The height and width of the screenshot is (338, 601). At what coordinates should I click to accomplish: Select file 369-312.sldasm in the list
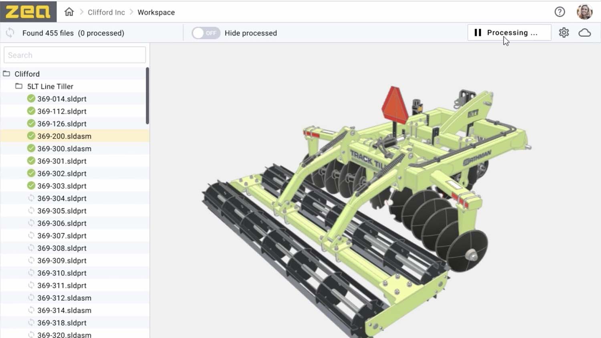64,298
